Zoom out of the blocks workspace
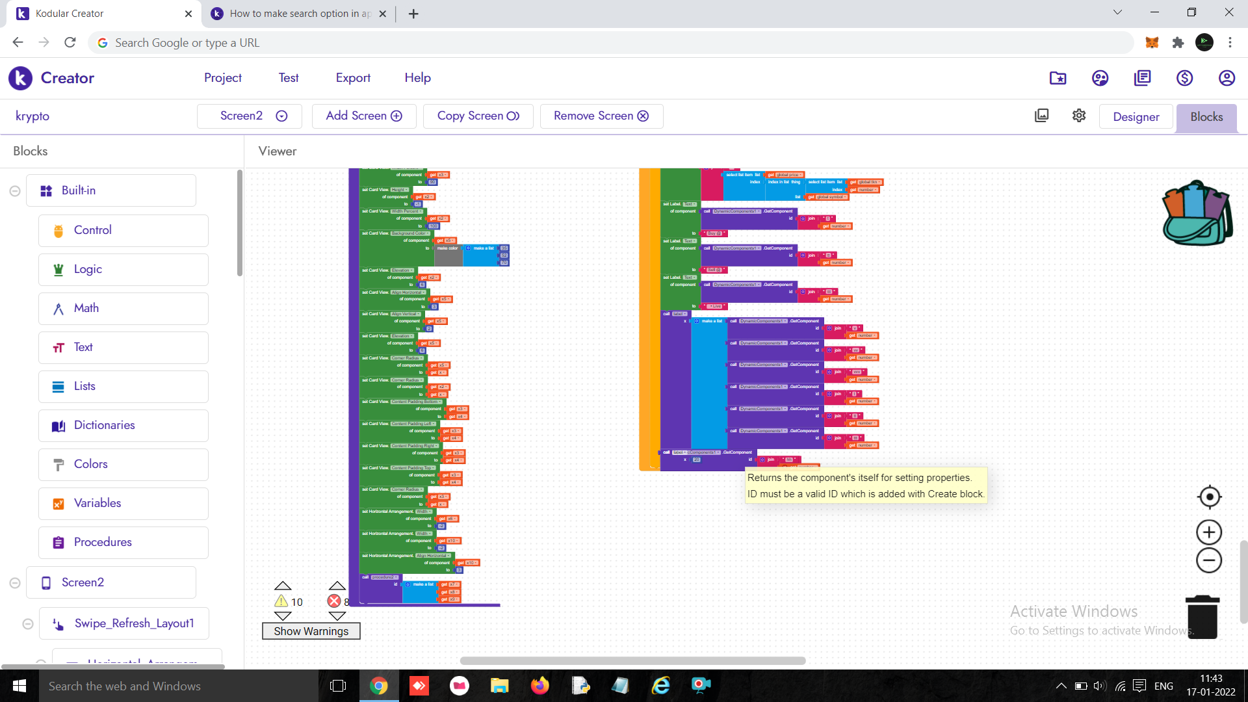The height and width of the screenshot is (702, 1248). pos(1209,560)
